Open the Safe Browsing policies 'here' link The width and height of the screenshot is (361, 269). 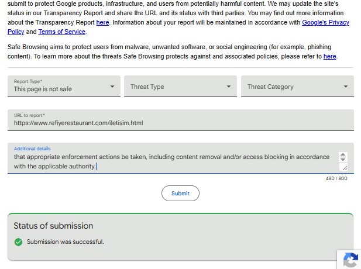(x=329, y=56)
